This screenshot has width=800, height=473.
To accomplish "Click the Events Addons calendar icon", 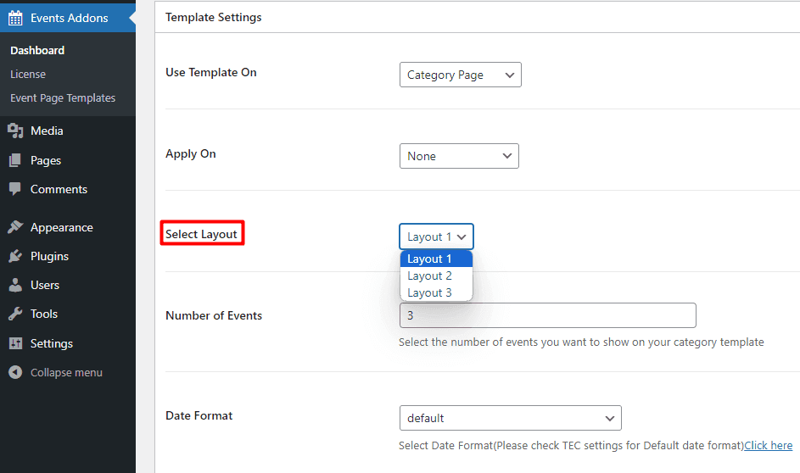I will pyautogui.click(x=15, y=17).
